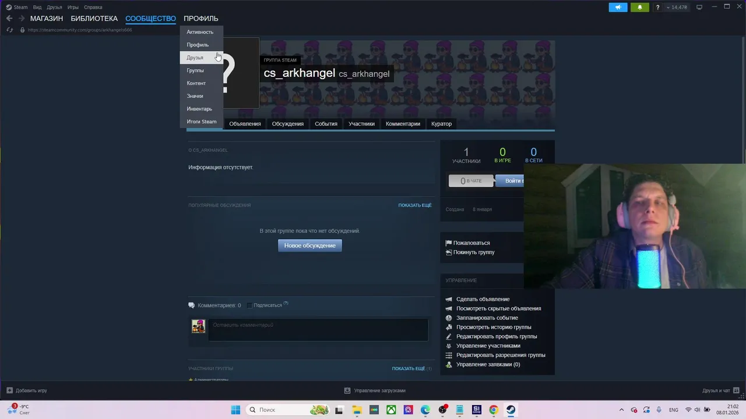Select Группы in dropdown list
This screenshot has height=419, width=746.
click(x=201, y=70)
